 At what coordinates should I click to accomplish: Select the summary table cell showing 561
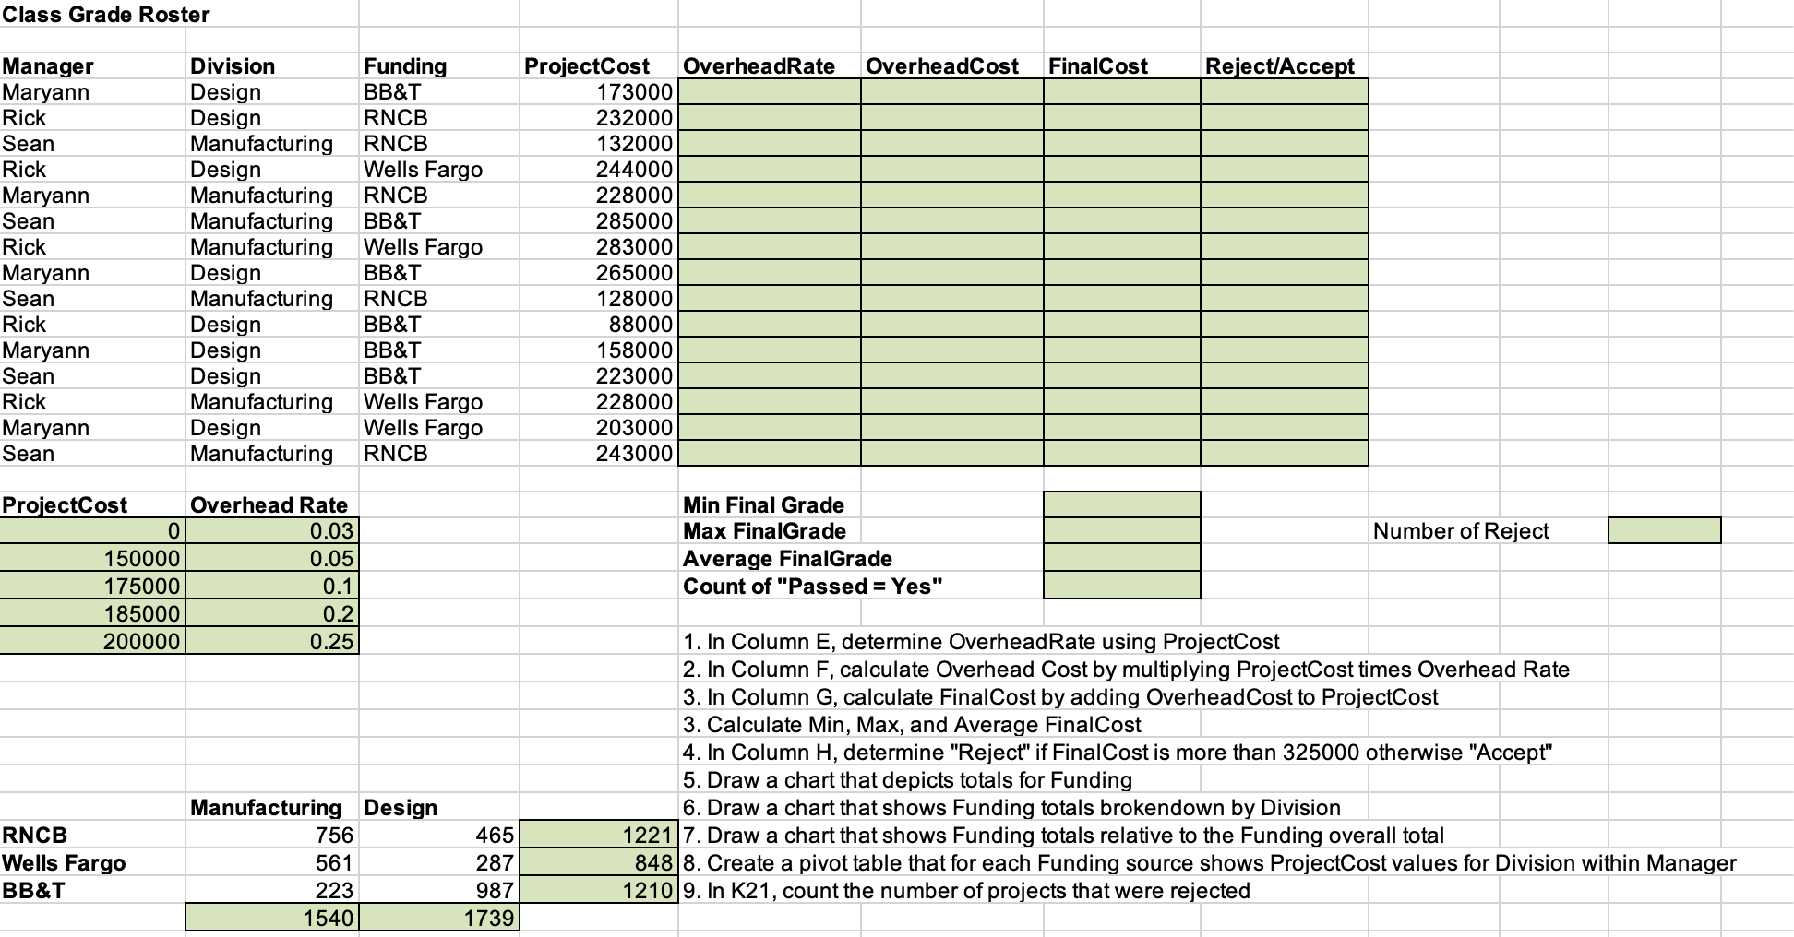click(272, 863)
